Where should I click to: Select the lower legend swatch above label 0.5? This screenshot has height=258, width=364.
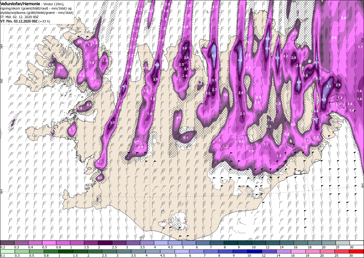coord(37,252)
